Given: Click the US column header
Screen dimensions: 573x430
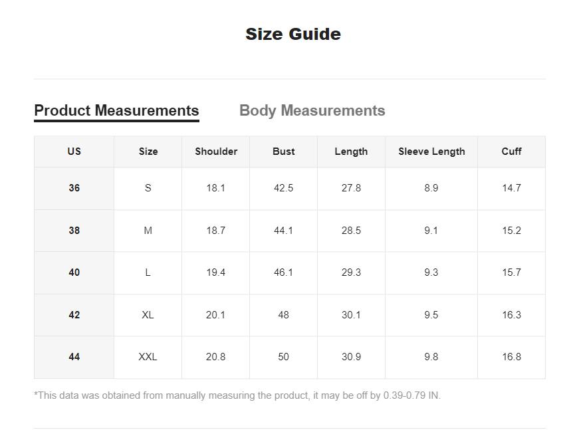Looking at the screenshot, I should [x=74, y=152].
